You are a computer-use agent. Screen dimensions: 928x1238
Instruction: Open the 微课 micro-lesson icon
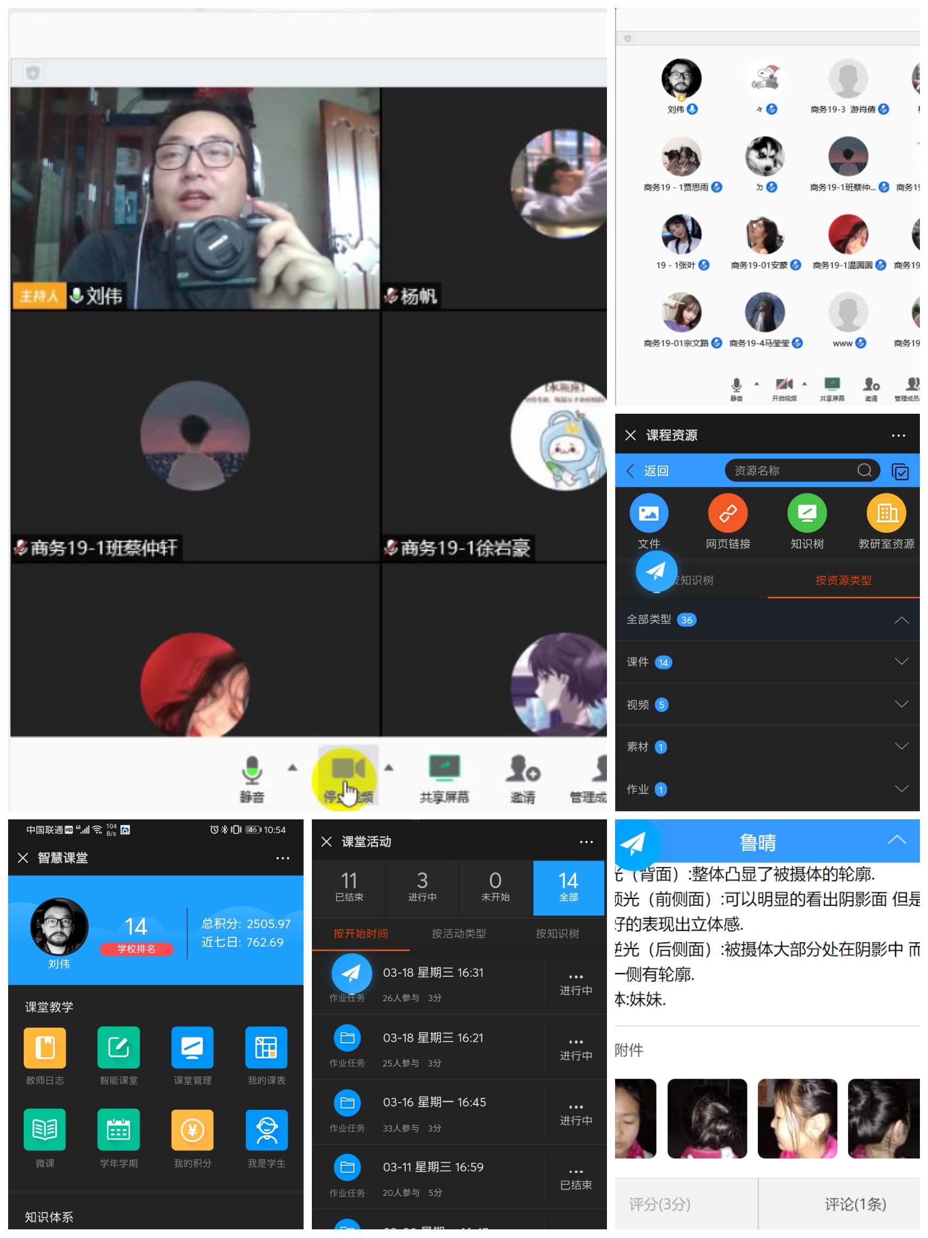tap(45, 1130)
